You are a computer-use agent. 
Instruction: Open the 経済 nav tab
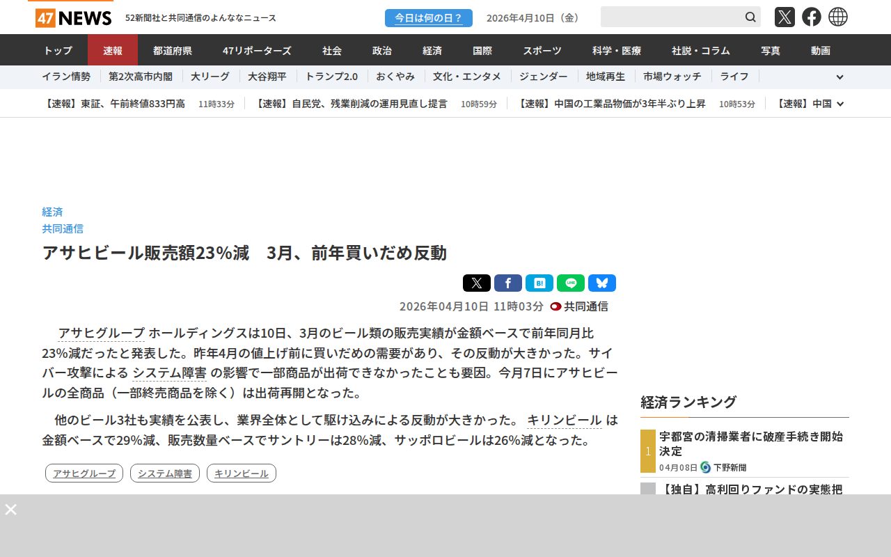coord(432,50)
